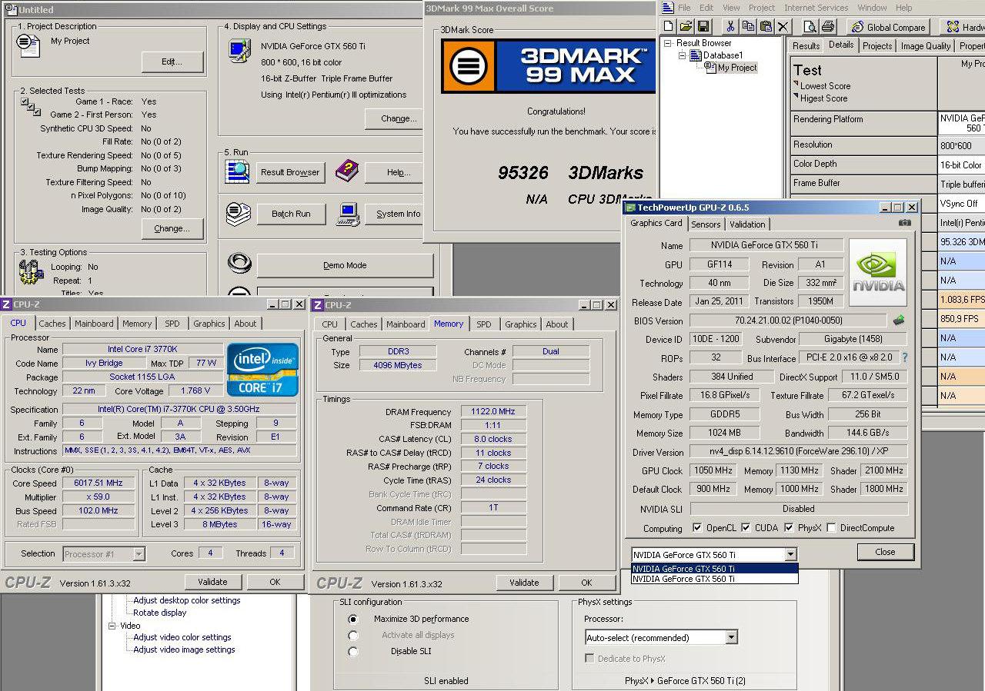Switch to SPD tab in Memory CPU-Z window

point(483,324)
